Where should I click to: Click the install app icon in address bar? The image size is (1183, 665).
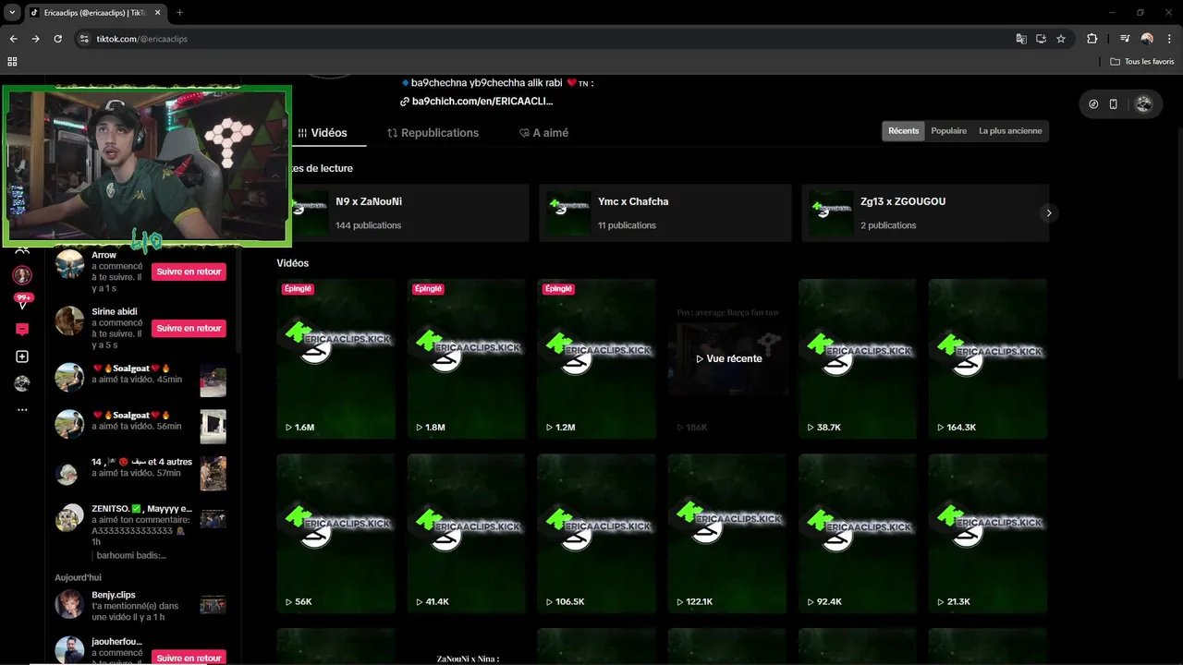(1041, 39)
